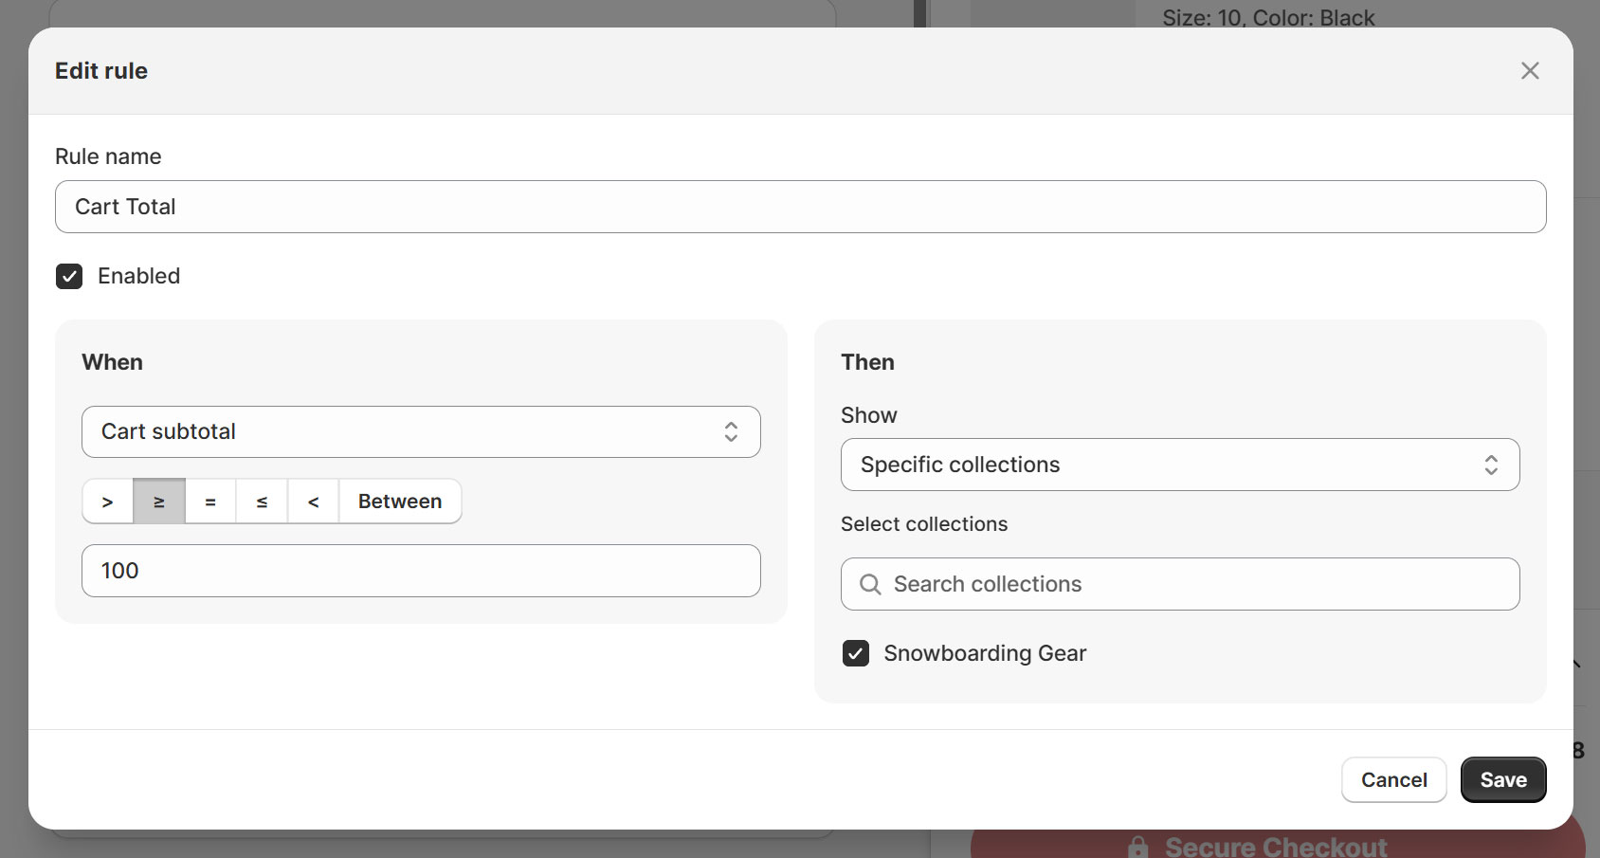
Task: Click the Snowboarding Gear label text
Action: 985,653
